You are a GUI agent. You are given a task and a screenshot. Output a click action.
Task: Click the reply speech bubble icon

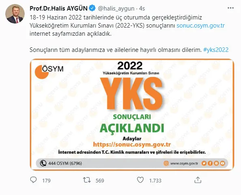[x=33, y=180]
